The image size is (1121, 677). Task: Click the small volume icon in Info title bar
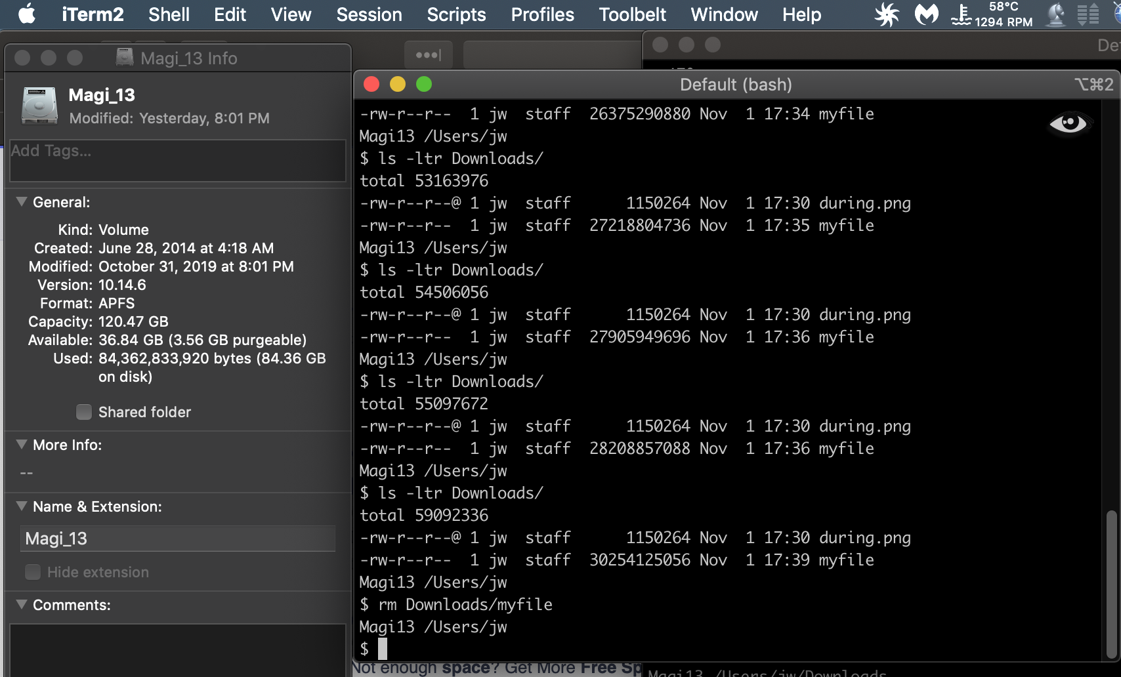pyautogui.click(x=125, y=58)
